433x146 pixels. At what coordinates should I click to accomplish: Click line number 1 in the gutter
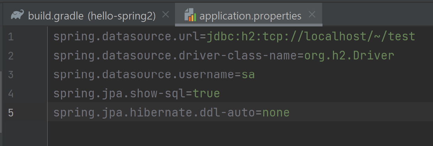[10, 37]
